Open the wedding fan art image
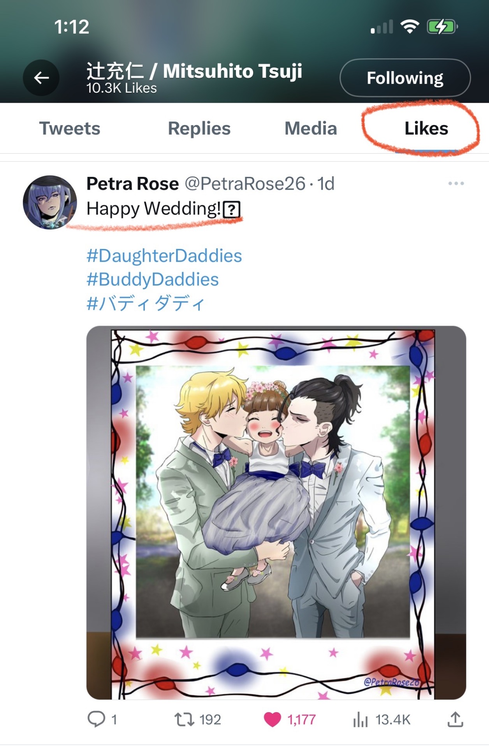Viewport: 489px width, 748px height. pyautogui.click(x=276, y=512)
